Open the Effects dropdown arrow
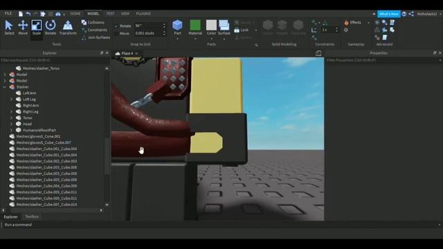443x249 pixels. (368, 23)
